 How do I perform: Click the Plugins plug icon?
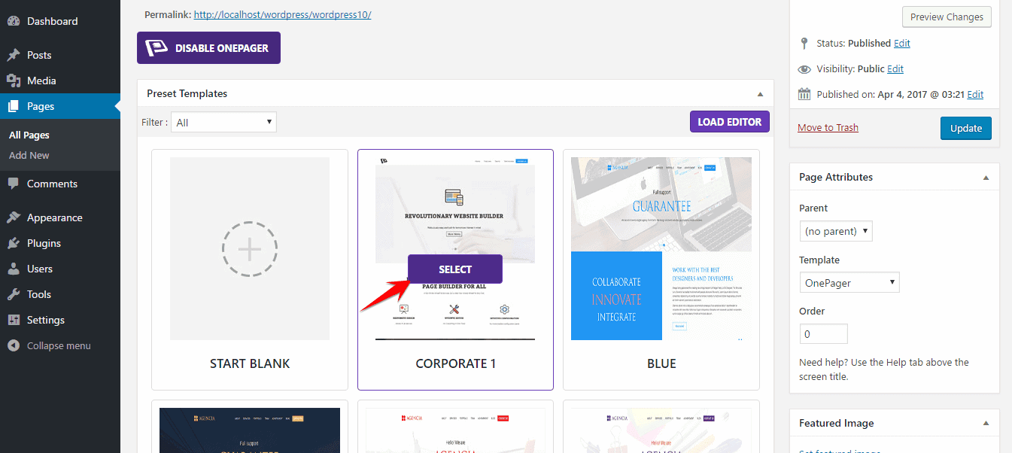[x=14, y=243]
